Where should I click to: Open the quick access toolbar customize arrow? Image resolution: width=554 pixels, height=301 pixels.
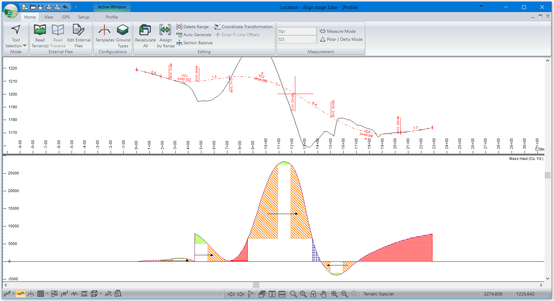click(x=76, y=7)
